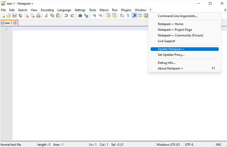Toggle the highlighted Indent Guide icon
Viewport: 227px width, 147px height.
134,16
